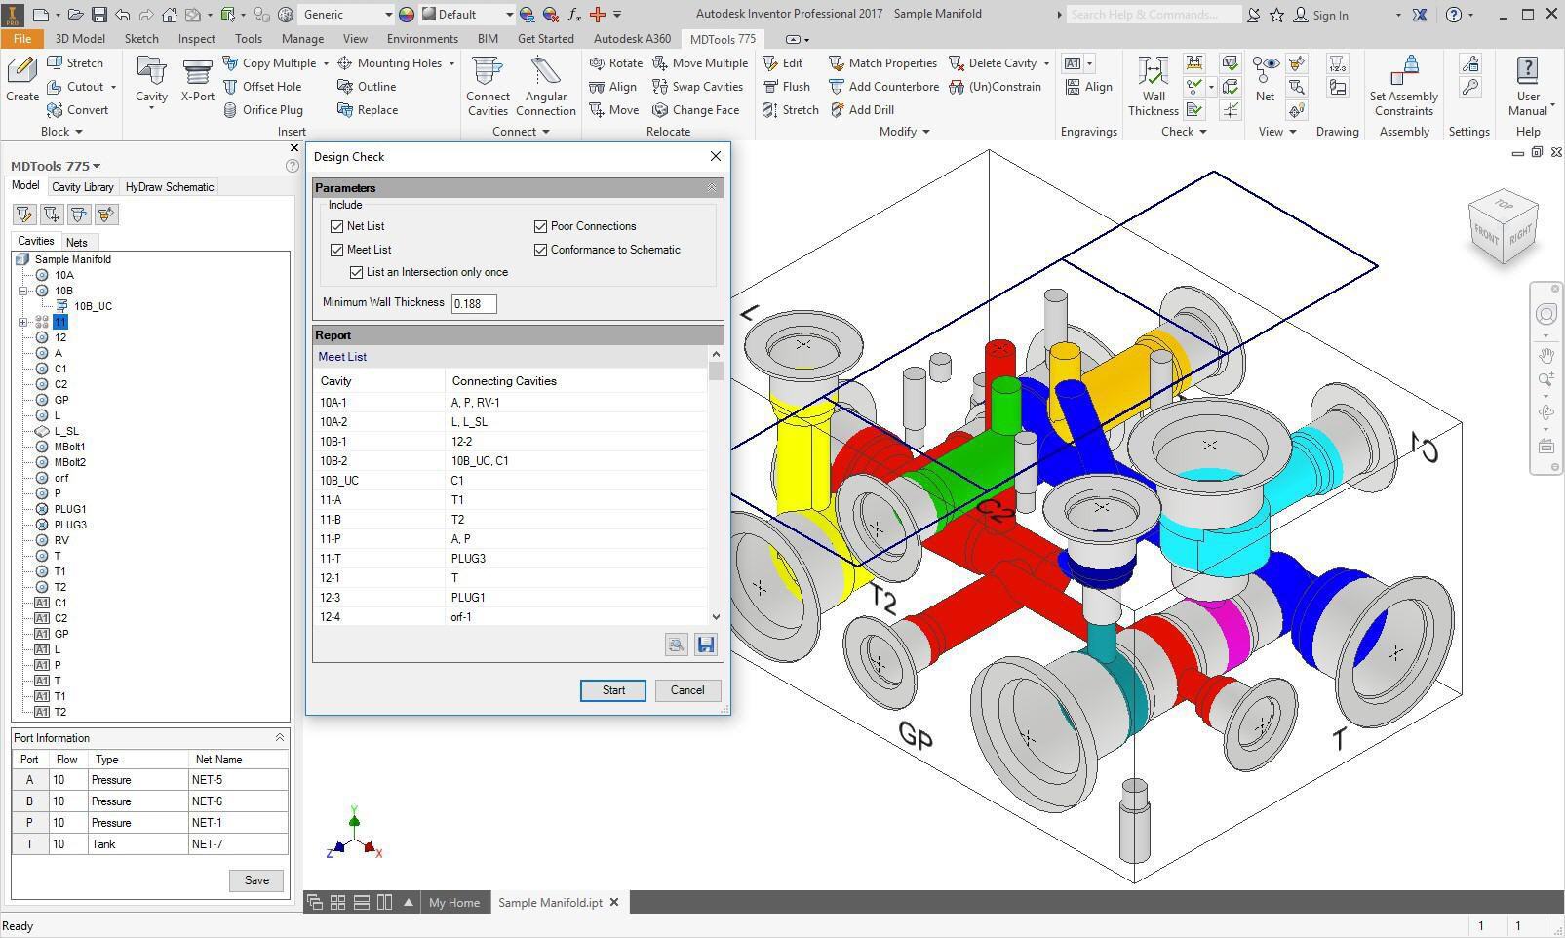Disable List an Intersection only once
Image resolution: width=1565 pixels, height=938 pixels.
[357, 273]
